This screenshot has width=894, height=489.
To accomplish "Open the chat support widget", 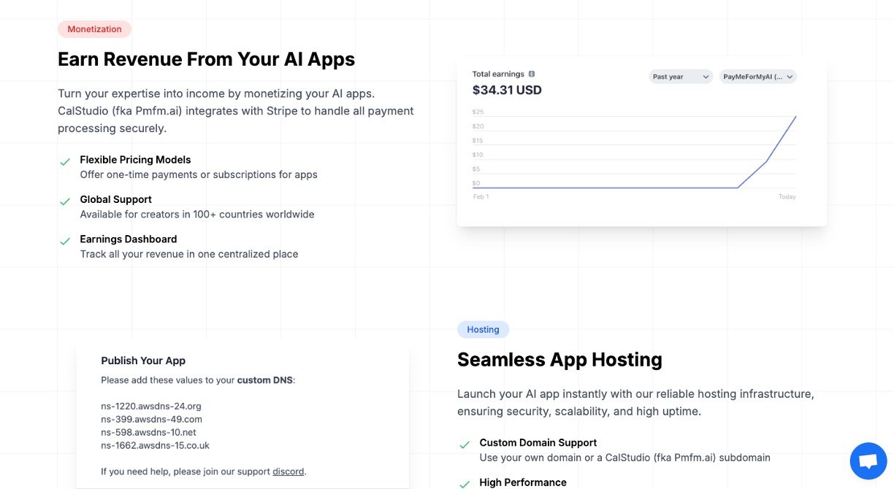I will tap(868, 461).
